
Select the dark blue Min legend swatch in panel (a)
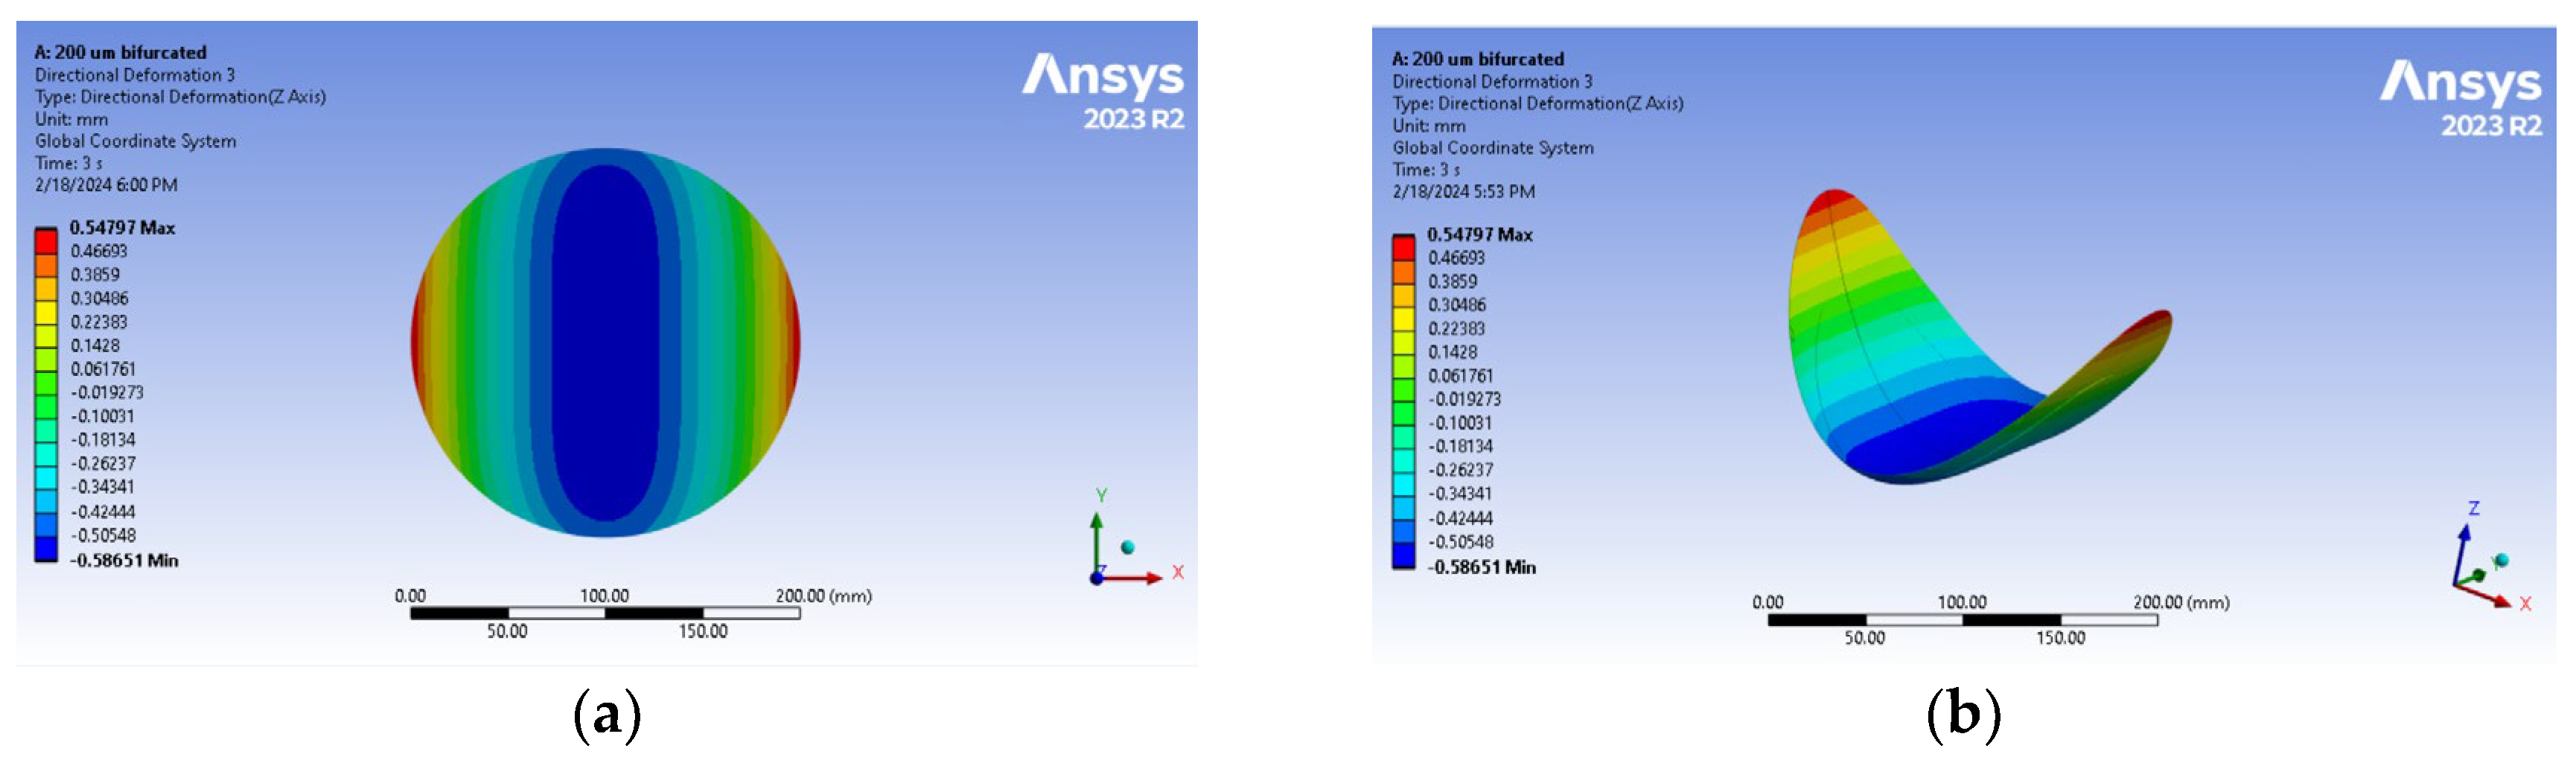pyautogui.click(x=46, y=548)
